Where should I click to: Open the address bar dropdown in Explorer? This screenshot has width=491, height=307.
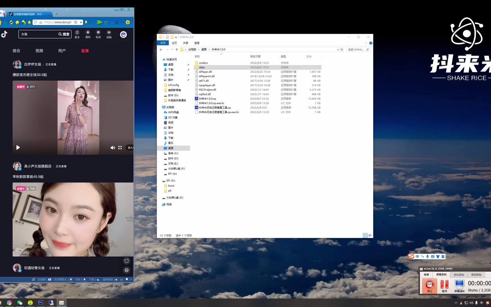tap(338, 49)
